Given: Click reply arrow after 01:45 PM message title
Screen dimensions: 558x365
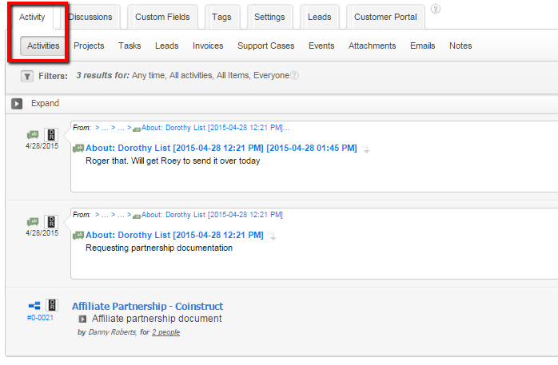Looking at the screenshot, I should (365, 149).
